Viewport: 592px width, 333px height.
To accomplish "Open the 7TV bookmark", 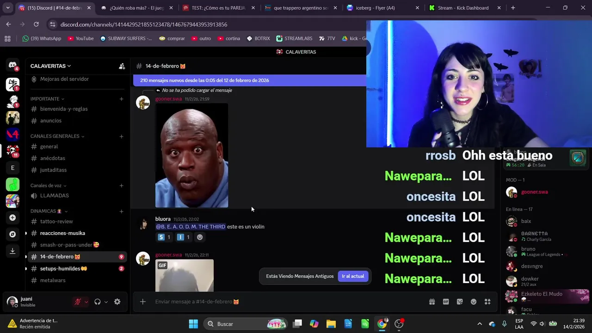I will tap(327, 38).
